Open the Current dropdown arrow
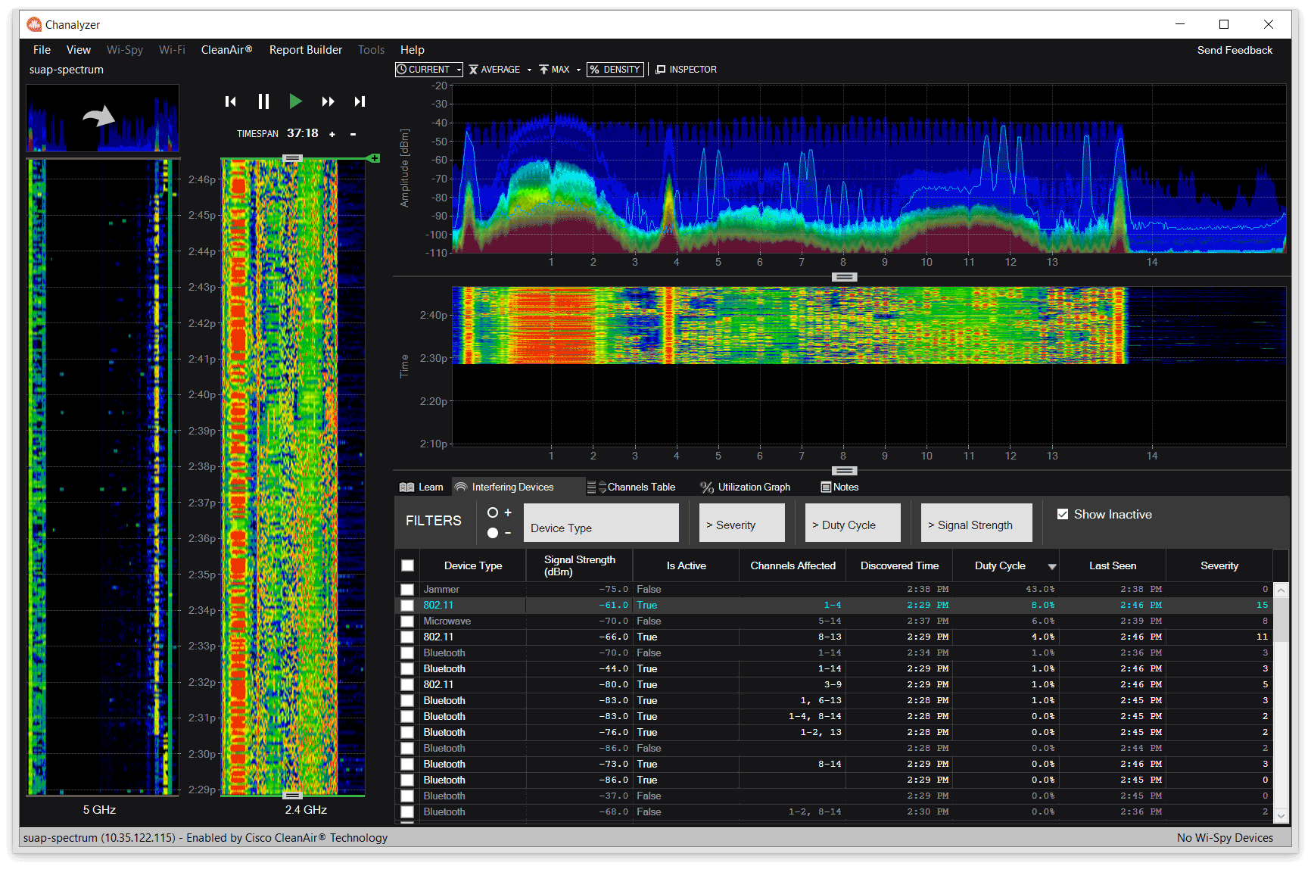Screen dimensions: 1311x869 click(459, 70)
